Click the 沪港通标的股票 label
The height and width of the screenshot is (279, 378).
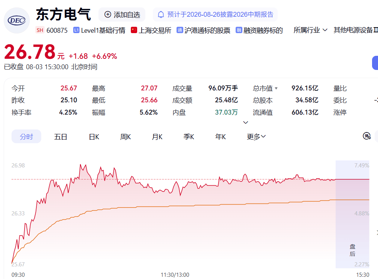click(207, 30)
